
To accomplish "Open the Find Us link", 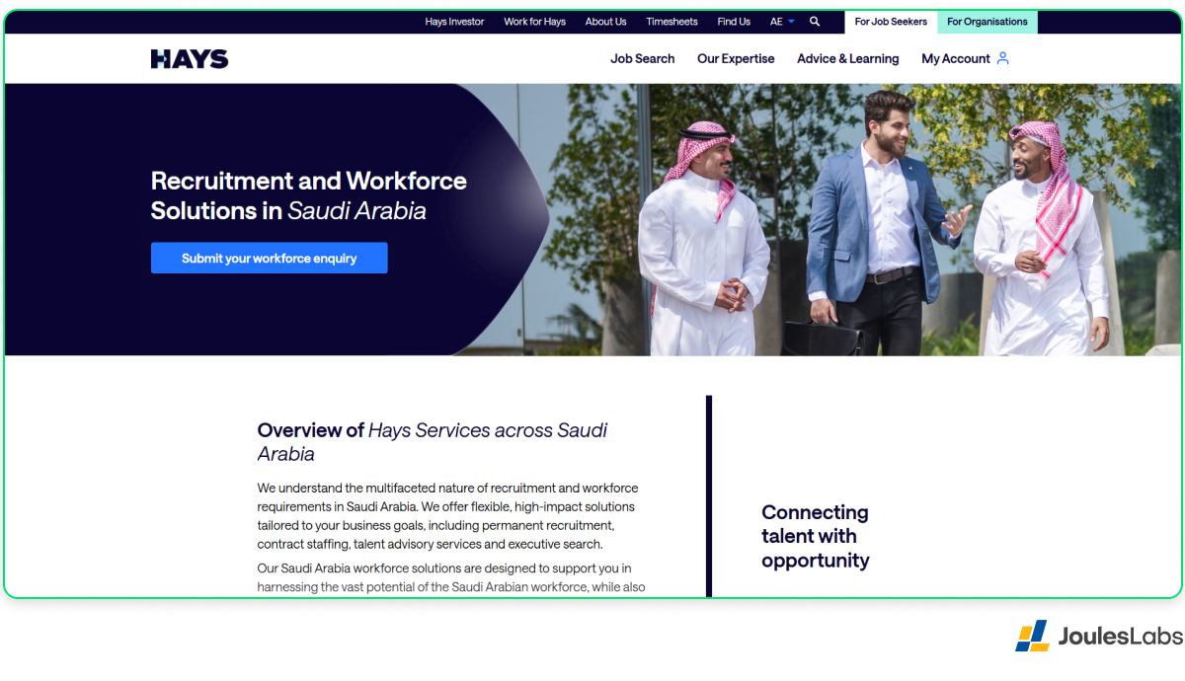I will [734, 22].
